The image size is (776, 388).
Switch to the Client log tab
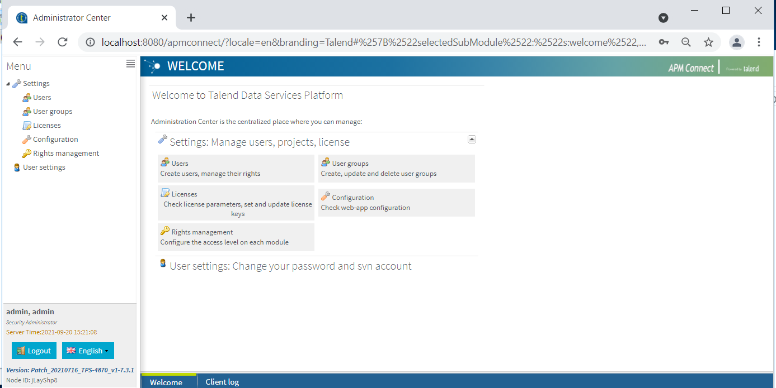tap(222, 382)
